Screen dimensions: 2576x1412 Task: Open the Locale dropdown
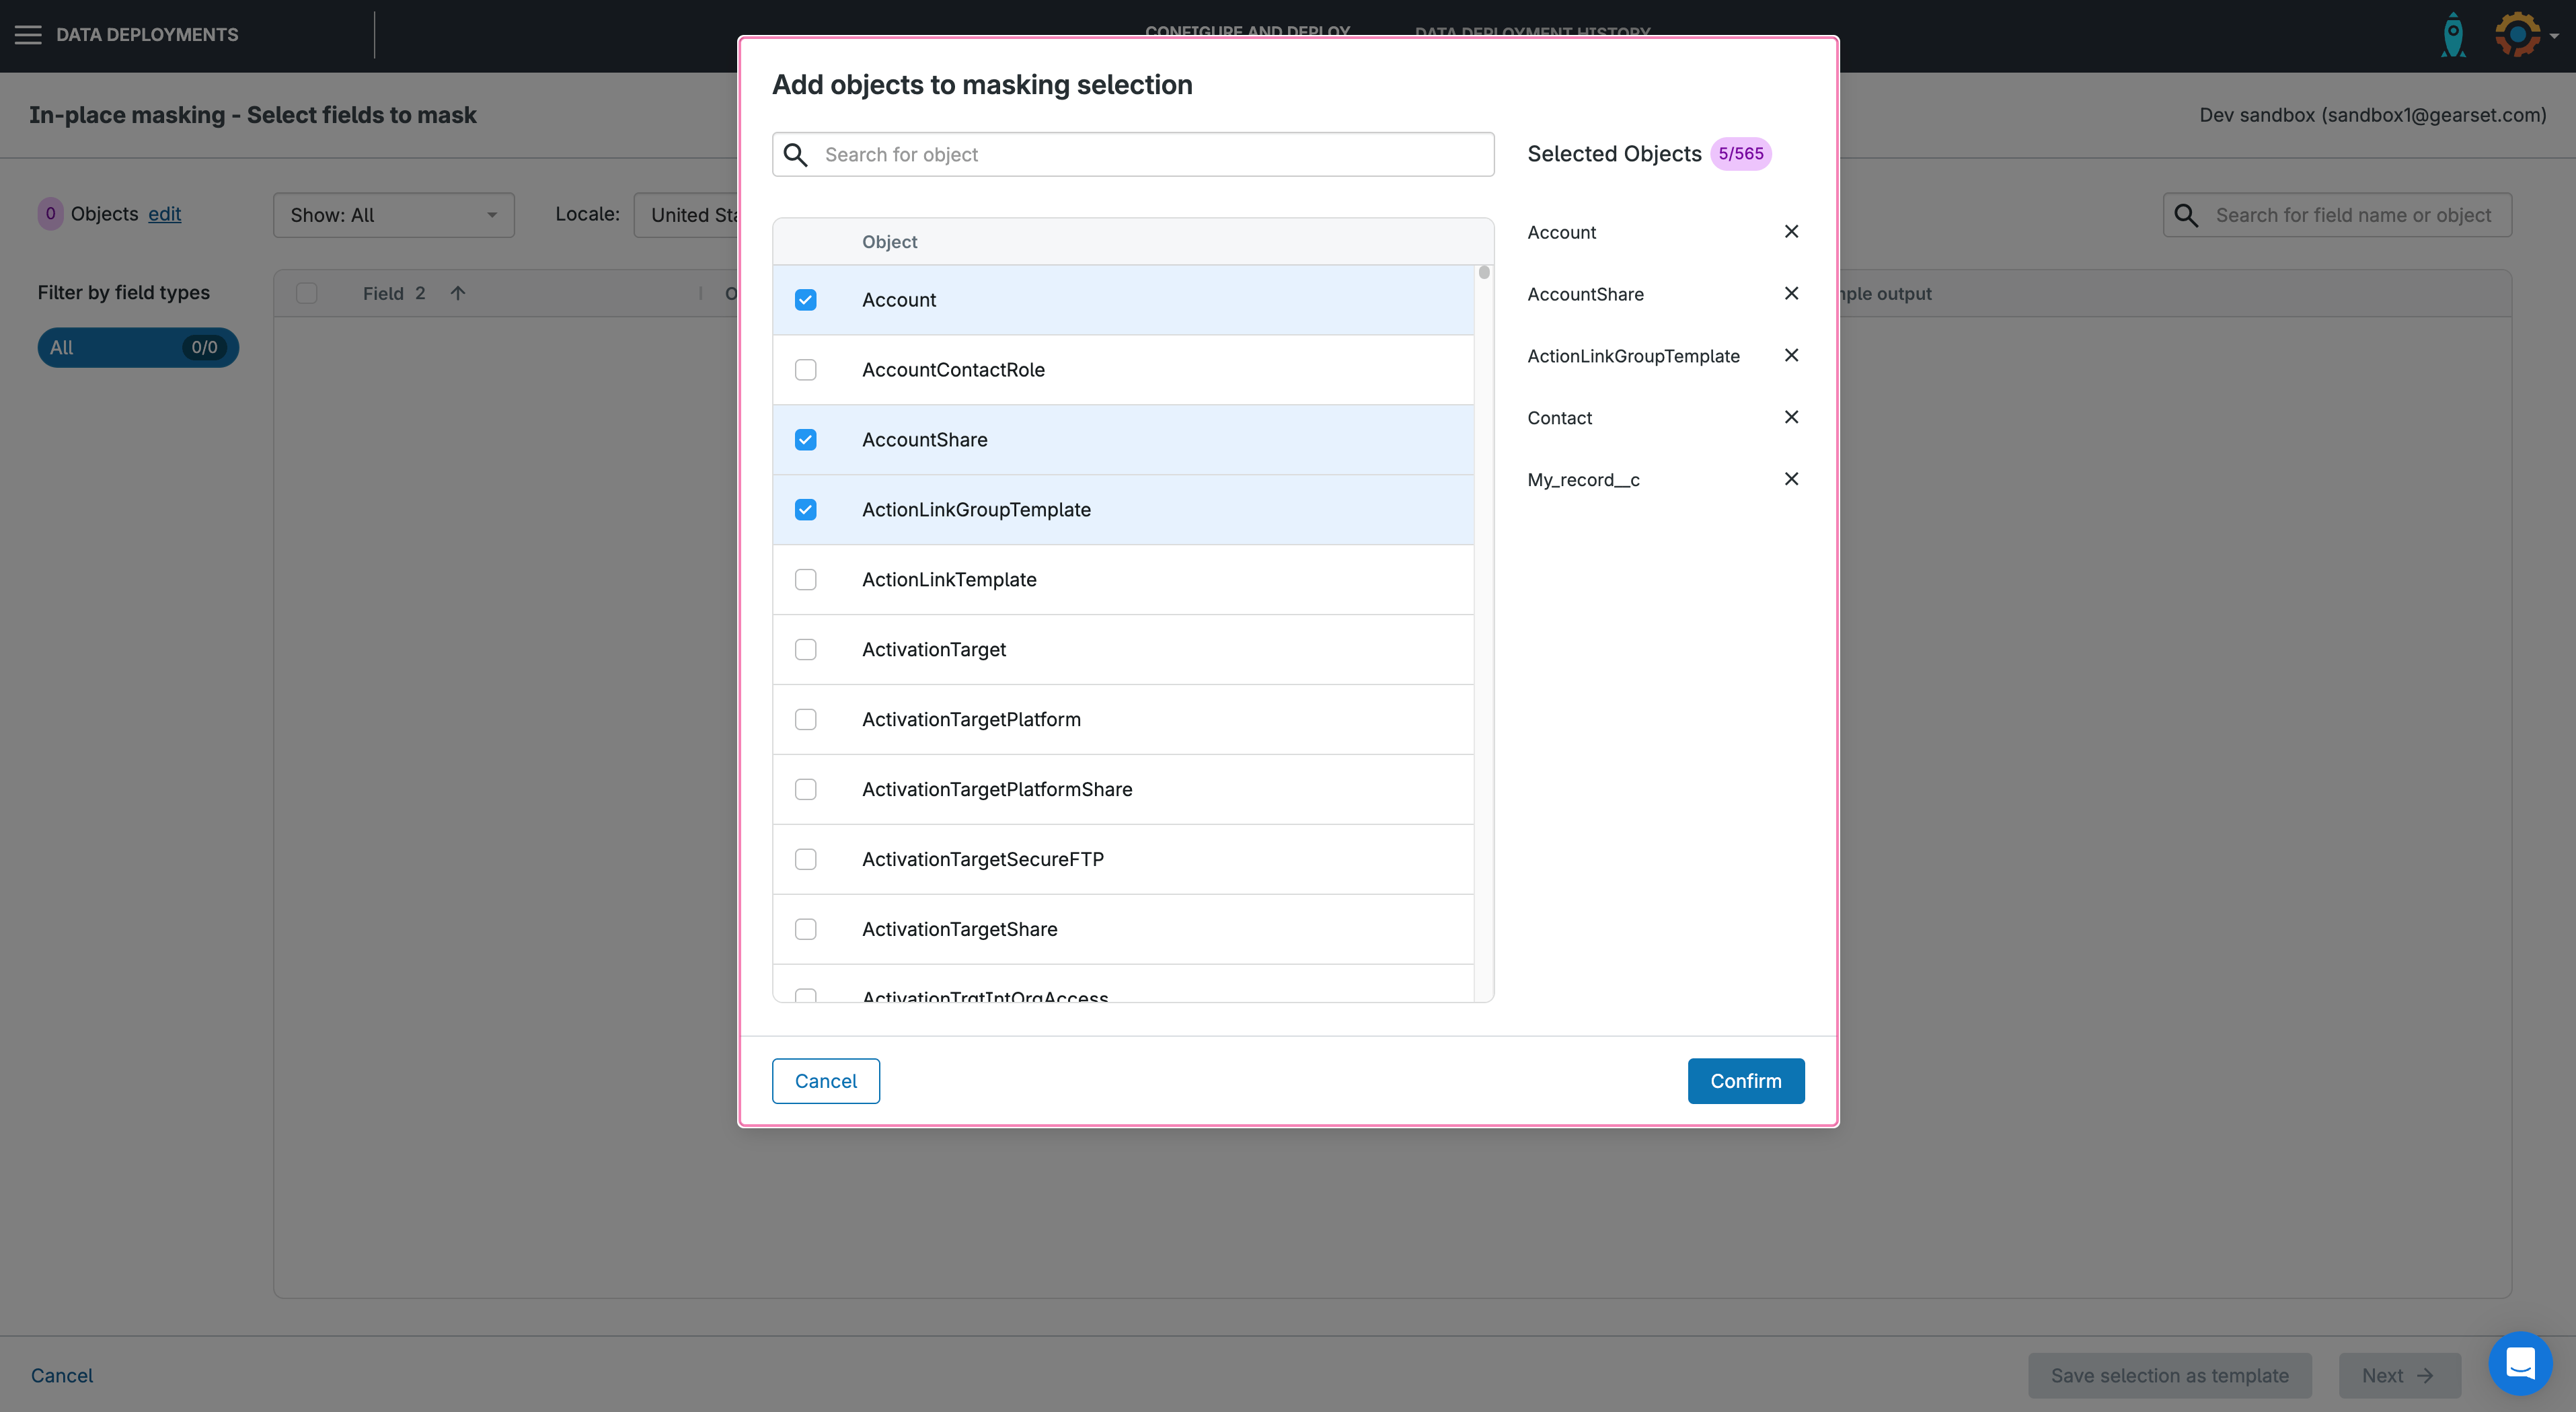click(x=690, y=215)
